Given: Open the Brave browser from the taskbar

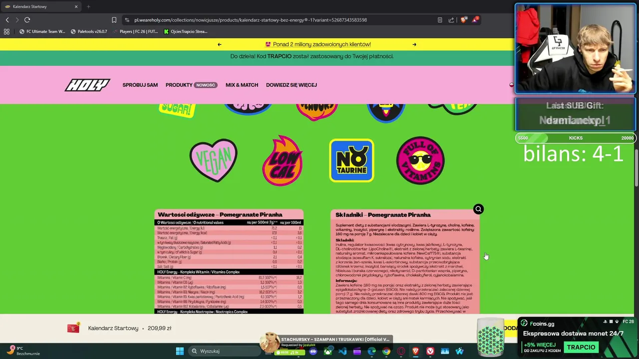Looking at the screenshot, I should [x=415, y=351].
